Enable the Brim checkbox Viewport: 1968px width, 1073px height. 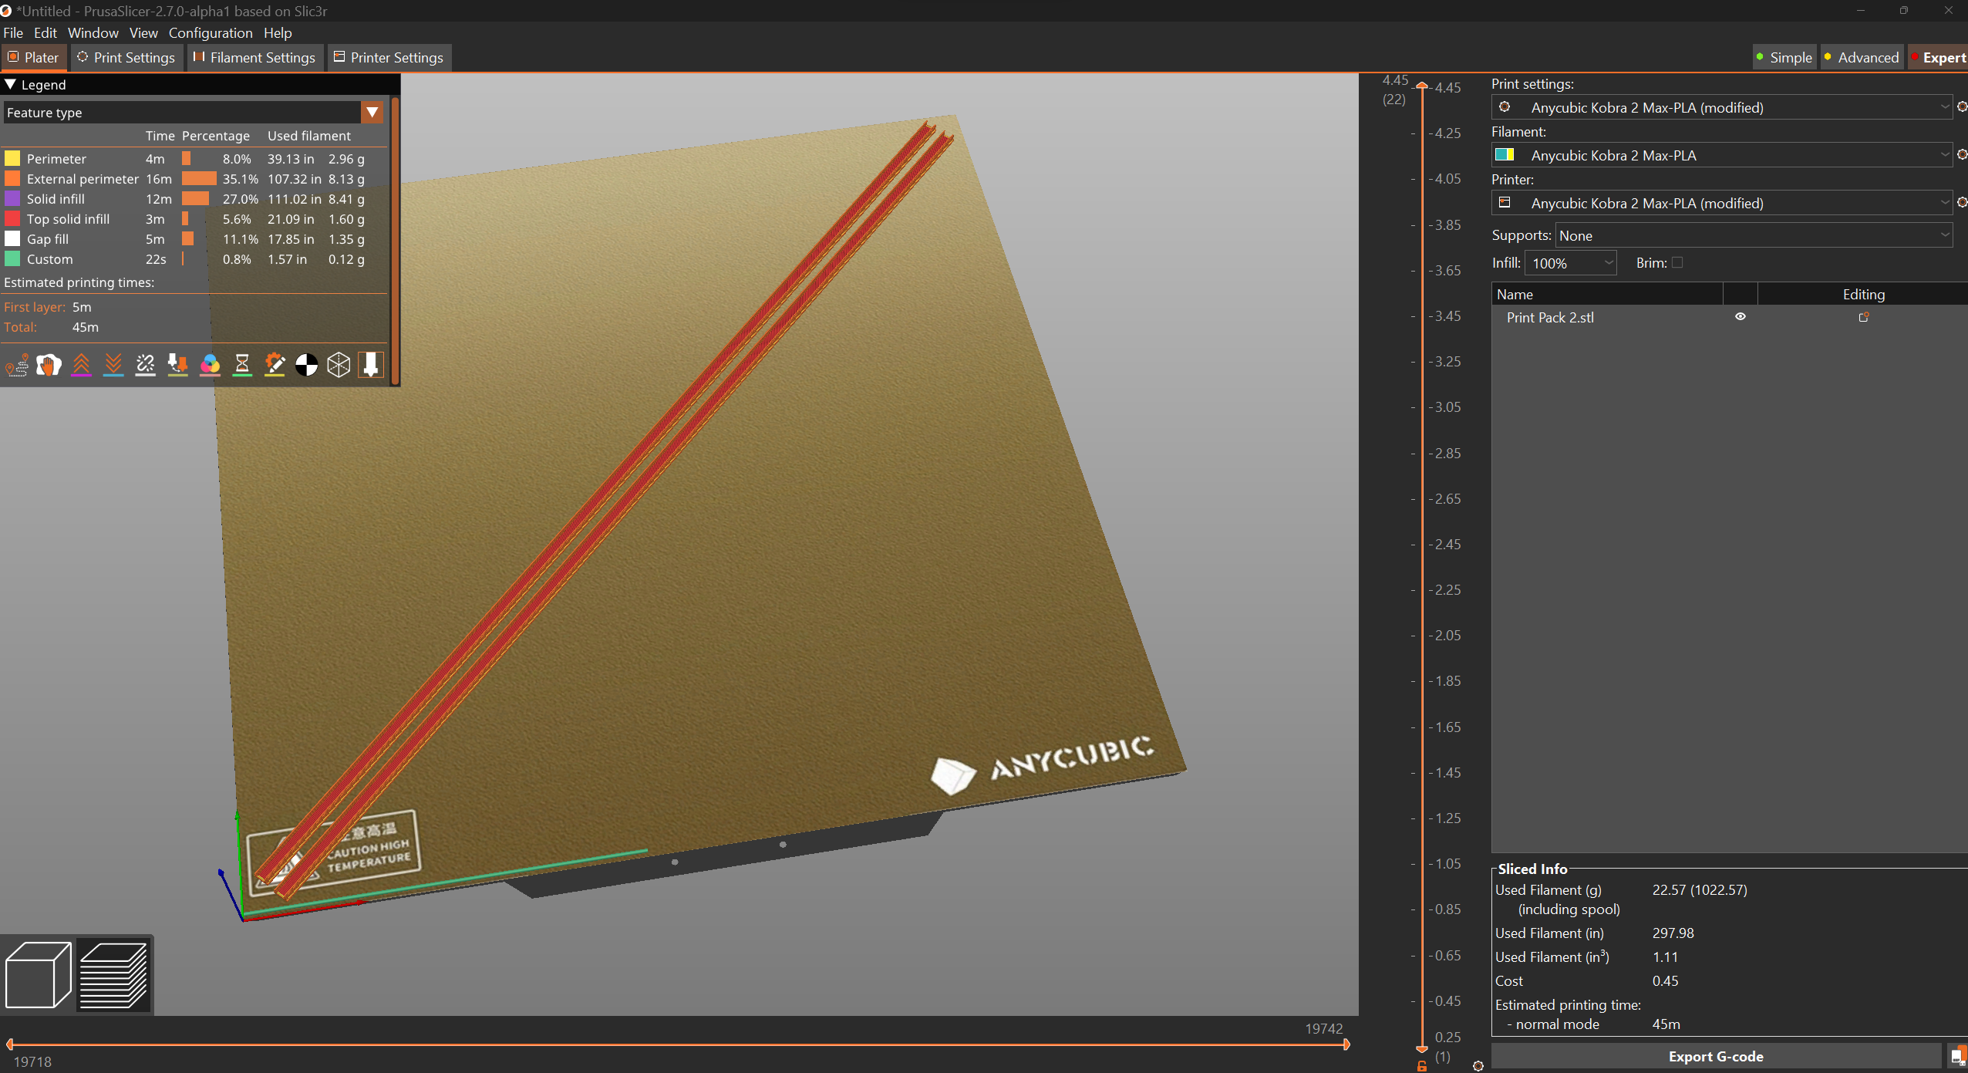[1677, 263]
